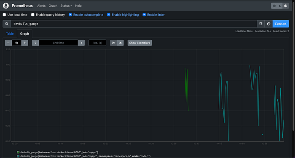Screen dimensions: 295x158
Task: Click the Resolution: 14s text
Action: click(263, 31)
